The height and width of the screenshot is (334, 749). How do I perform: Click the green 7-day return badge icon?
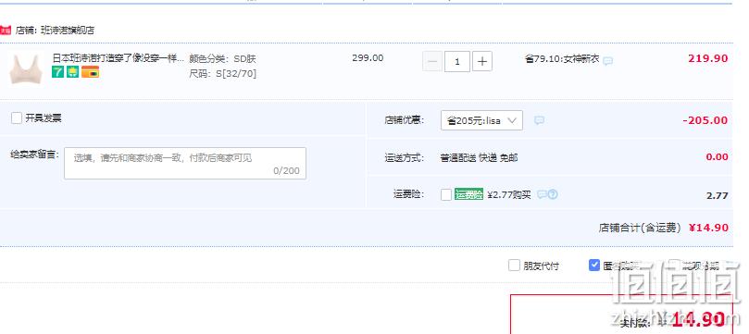tap(57, 72)
